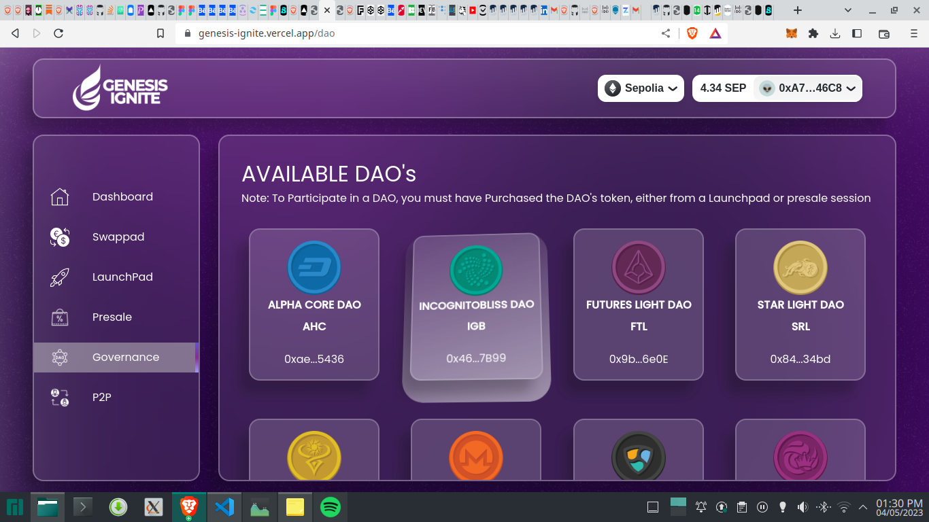Click the address 0xae...5436
Image resolution: width=929 pixels, height=522 pixels.
tap(314, 359)
